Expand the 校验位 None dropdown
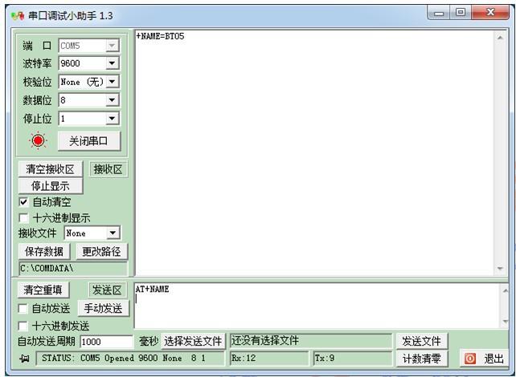The height and width of the screenshot is (377, 516). point(113,82)
